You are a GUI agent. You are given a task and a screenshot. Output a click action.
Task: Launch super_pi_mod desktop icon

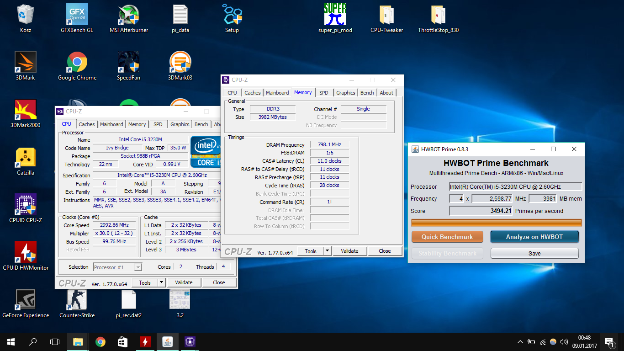click(335, 18)
